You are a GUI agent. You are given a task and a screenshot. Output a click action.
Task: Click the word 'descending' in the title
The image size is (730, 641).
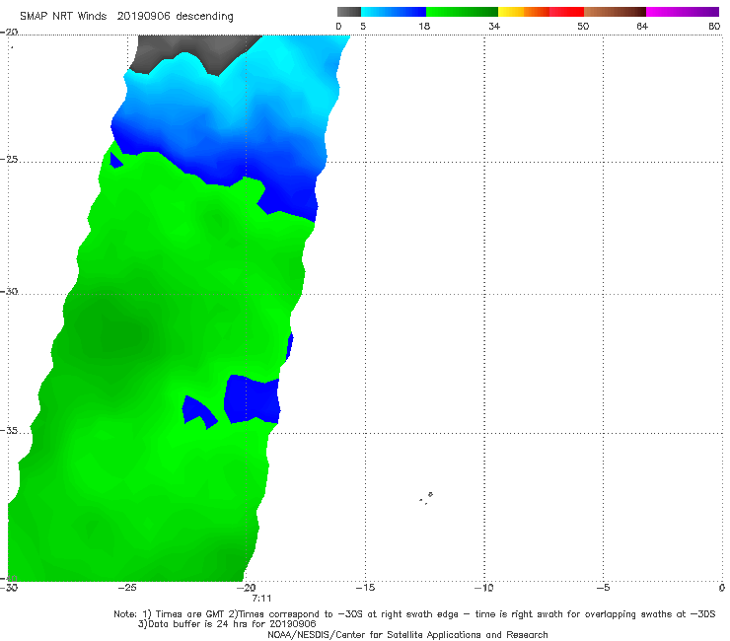click(x=205, y=17)
